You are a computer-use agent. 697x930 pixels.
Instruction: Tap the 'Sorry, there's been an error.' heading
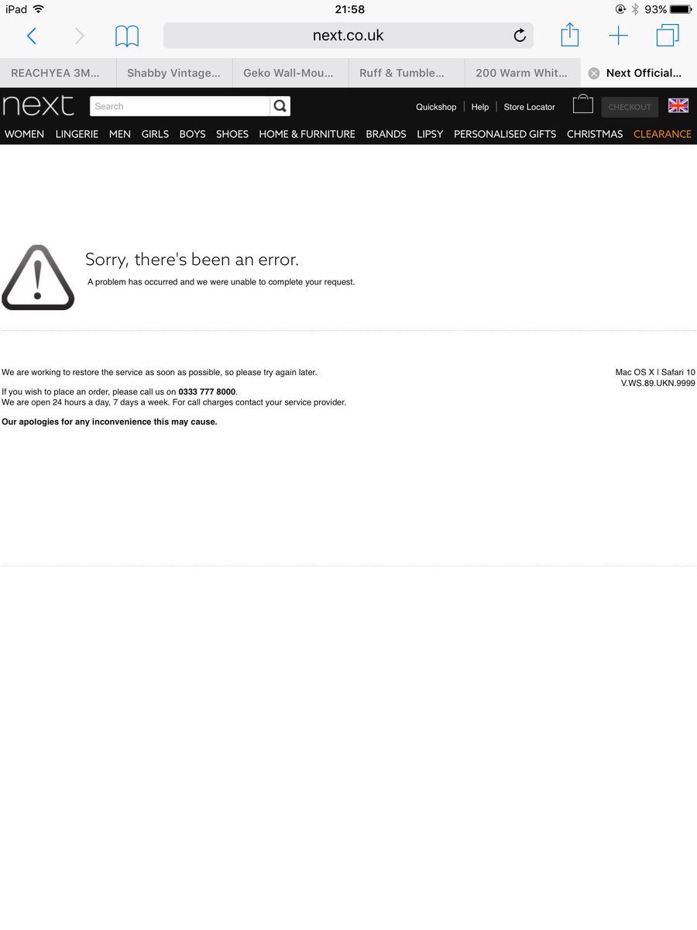192,260
